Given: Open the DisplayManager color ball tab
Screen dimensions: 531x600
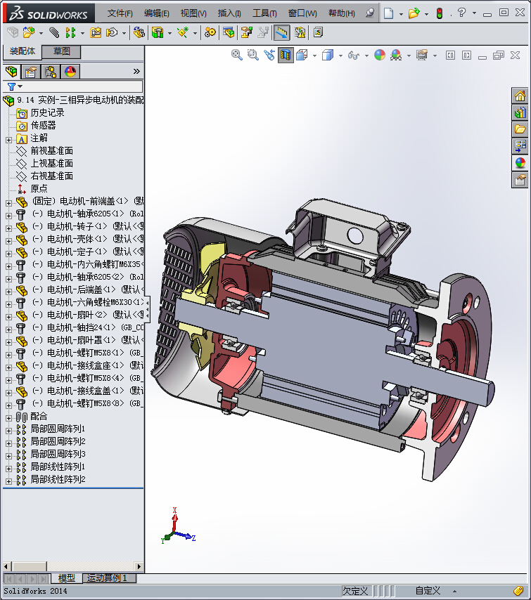Looking at the screenshot, I should [x=70, y=72].
